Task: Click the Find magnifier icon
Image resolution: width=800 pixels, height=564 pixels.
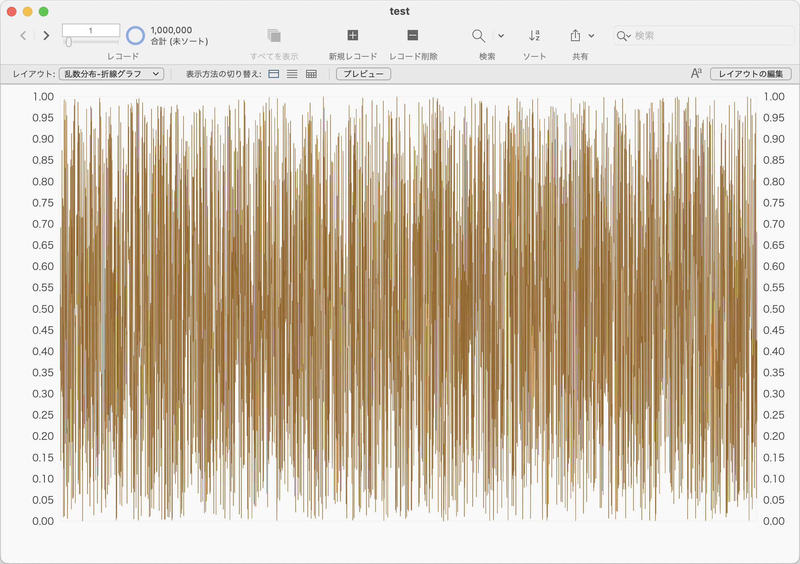Action: tap(478, 36)
